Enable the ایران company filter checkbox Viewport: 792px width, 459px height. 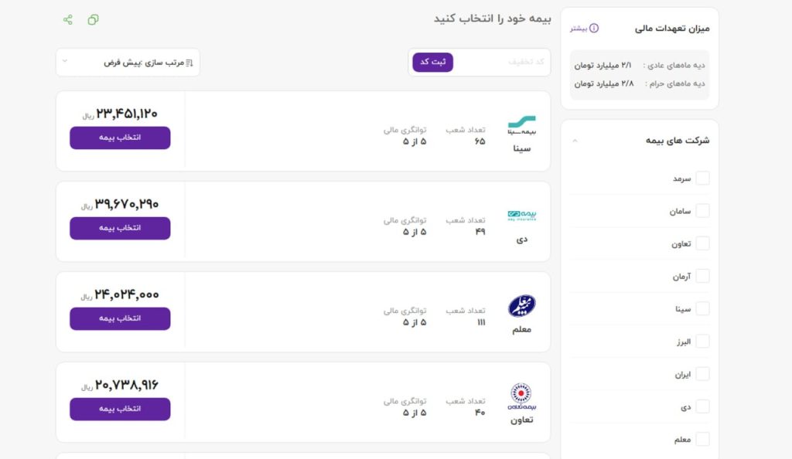[702, 374]
